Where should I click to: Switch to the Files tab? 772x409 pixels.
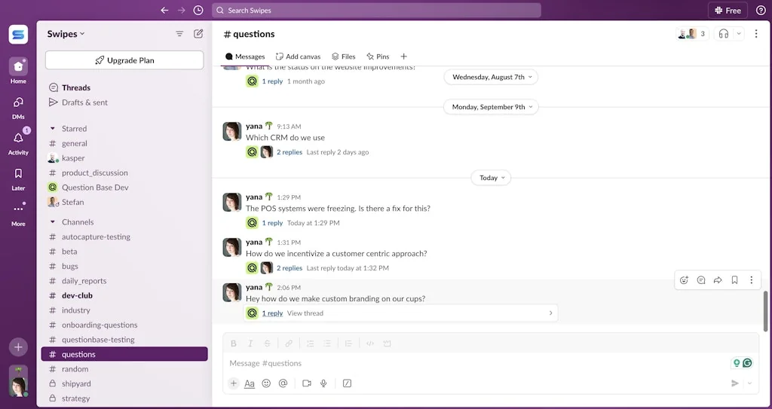point(343,56)
